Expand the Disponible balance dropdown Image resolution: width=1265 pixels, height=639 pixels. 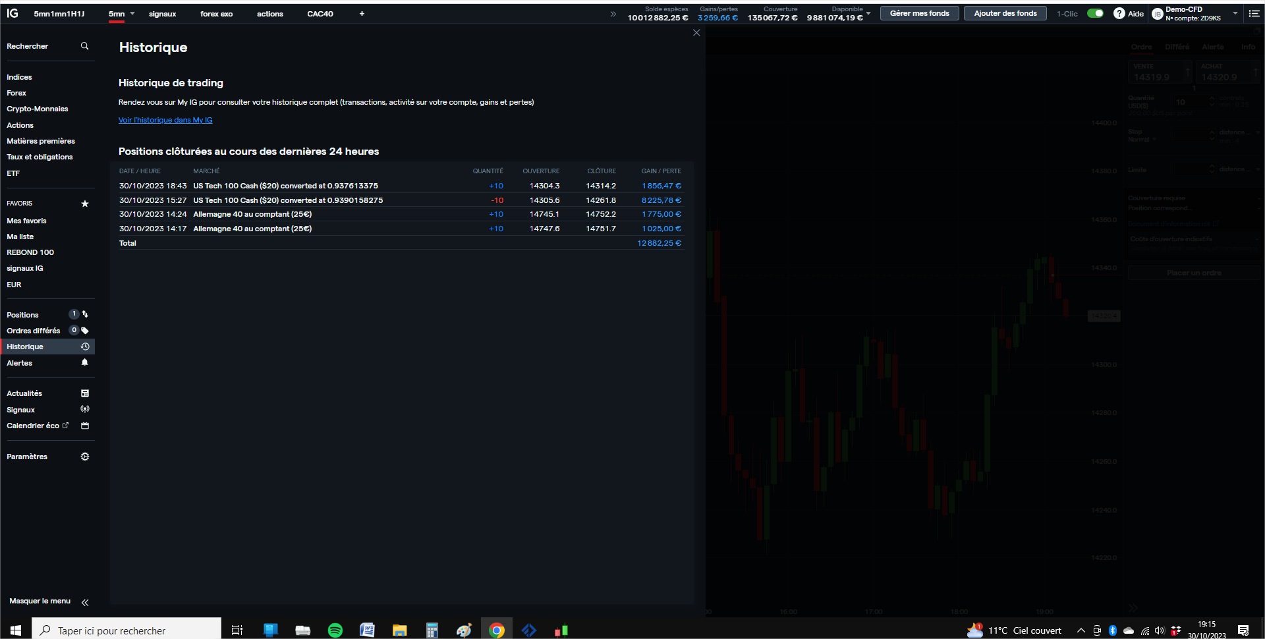click(x=868, y=13)
